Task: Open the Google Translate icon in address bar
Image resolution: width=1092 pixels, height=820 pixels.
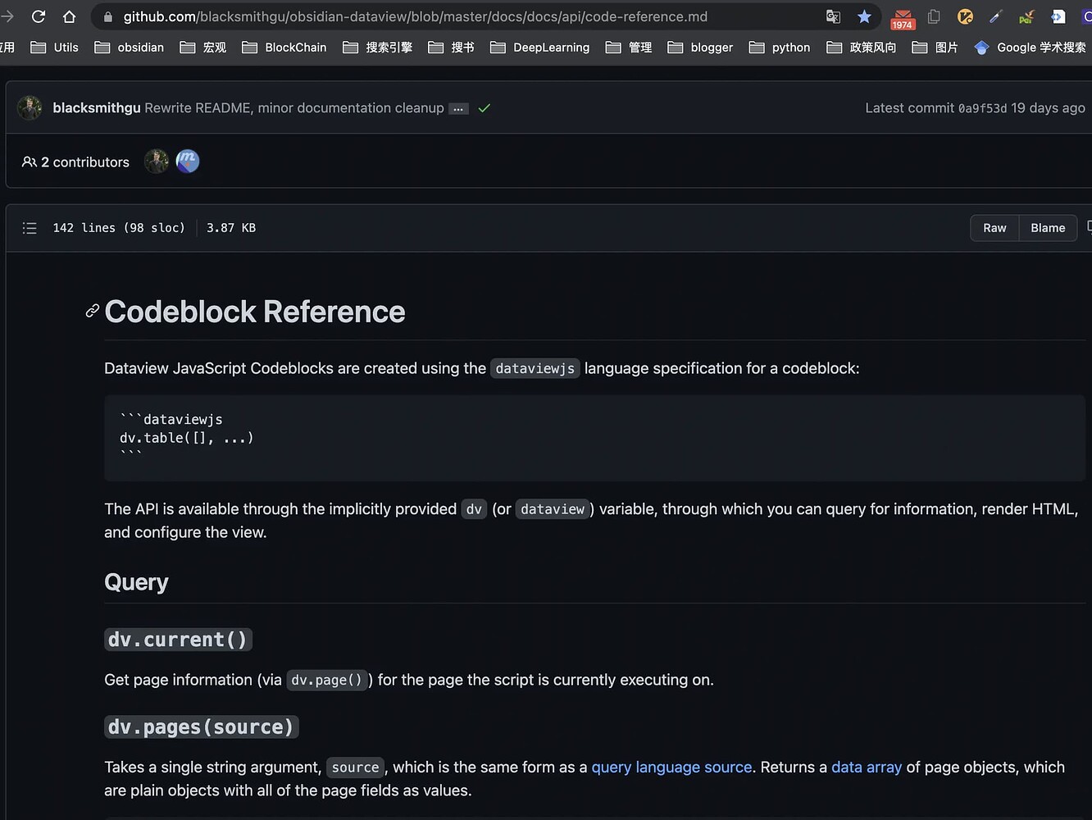Action: point(833,16)
